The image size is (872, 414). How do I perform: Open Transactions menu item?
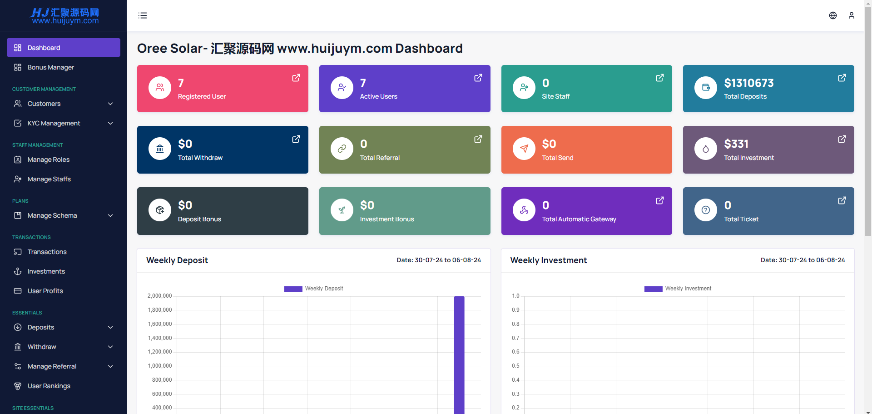64,252
